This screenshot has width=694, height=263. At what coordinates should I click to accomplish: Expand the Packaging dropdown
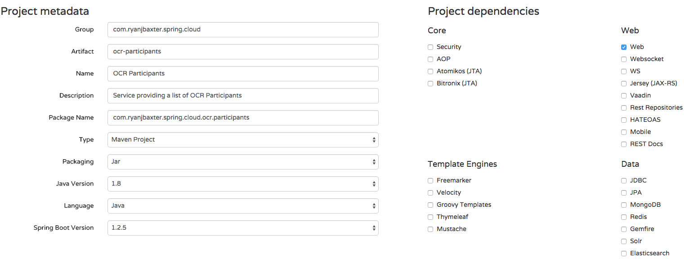pos(243,162)
